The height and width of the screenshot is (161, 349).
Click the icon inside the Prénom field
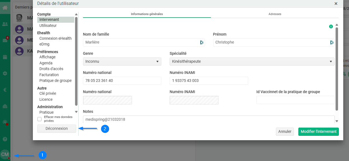332,42
